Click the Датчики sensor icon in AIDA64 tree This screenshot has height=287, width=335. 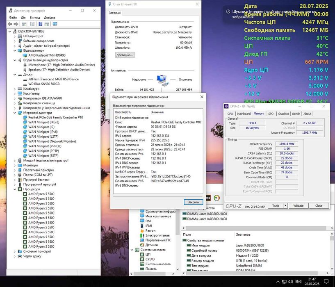pos(142,245)
